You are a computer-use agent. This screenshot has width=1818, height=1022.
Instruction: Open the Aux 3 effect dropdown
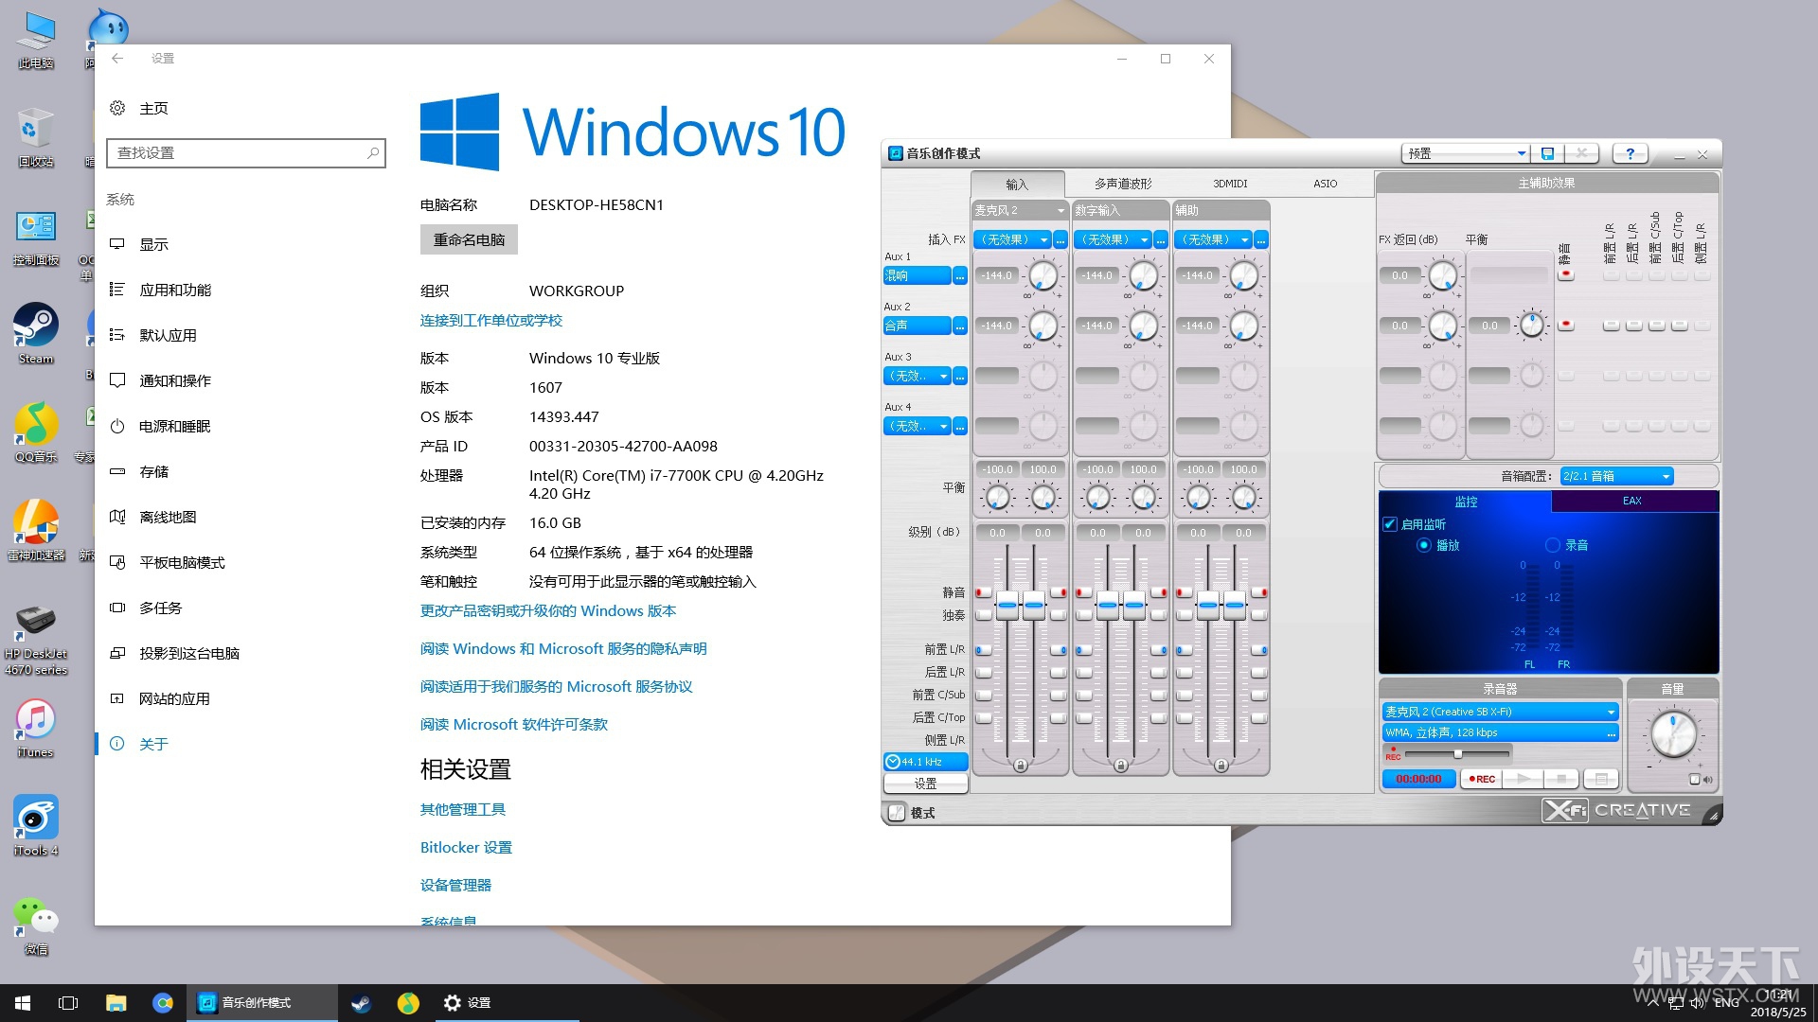(x=918, y=376)
